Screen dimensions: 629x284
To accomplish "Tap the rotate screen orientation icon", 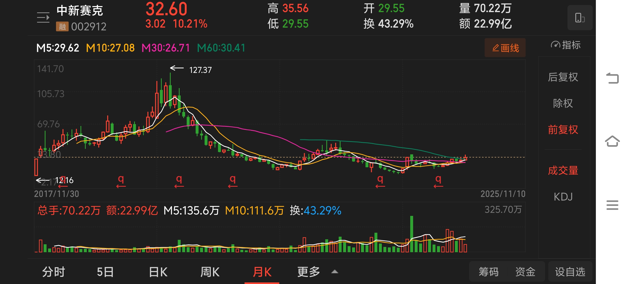I will point(580,18).
